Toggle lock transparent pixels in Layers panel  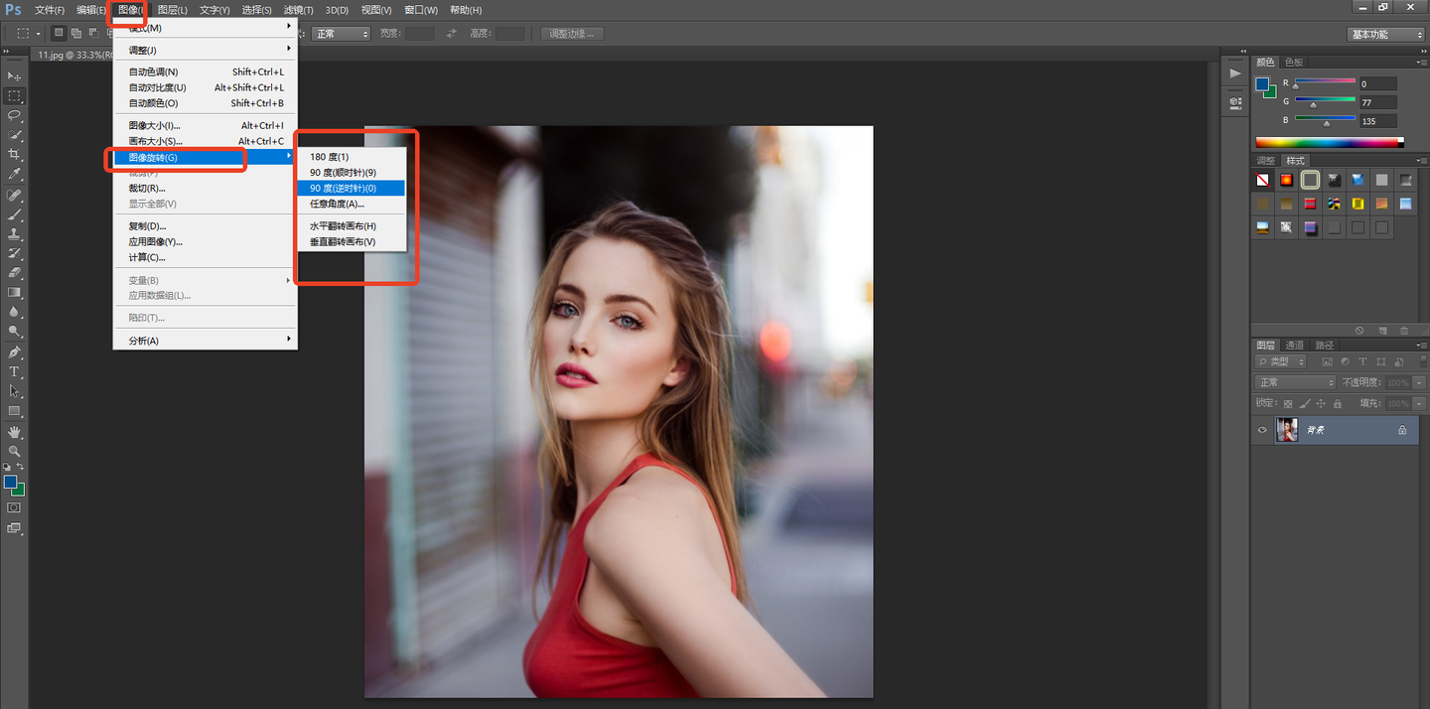point(1288,404)
